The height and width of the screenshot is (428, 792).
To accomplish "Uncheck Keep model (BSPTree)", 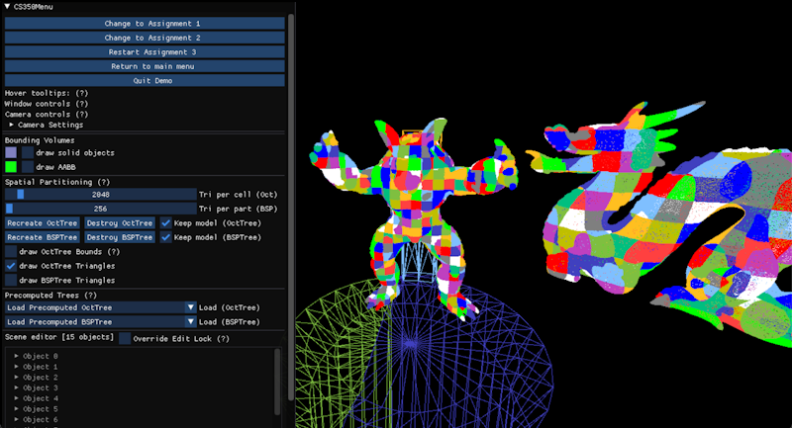I will (x=165, y=237).
